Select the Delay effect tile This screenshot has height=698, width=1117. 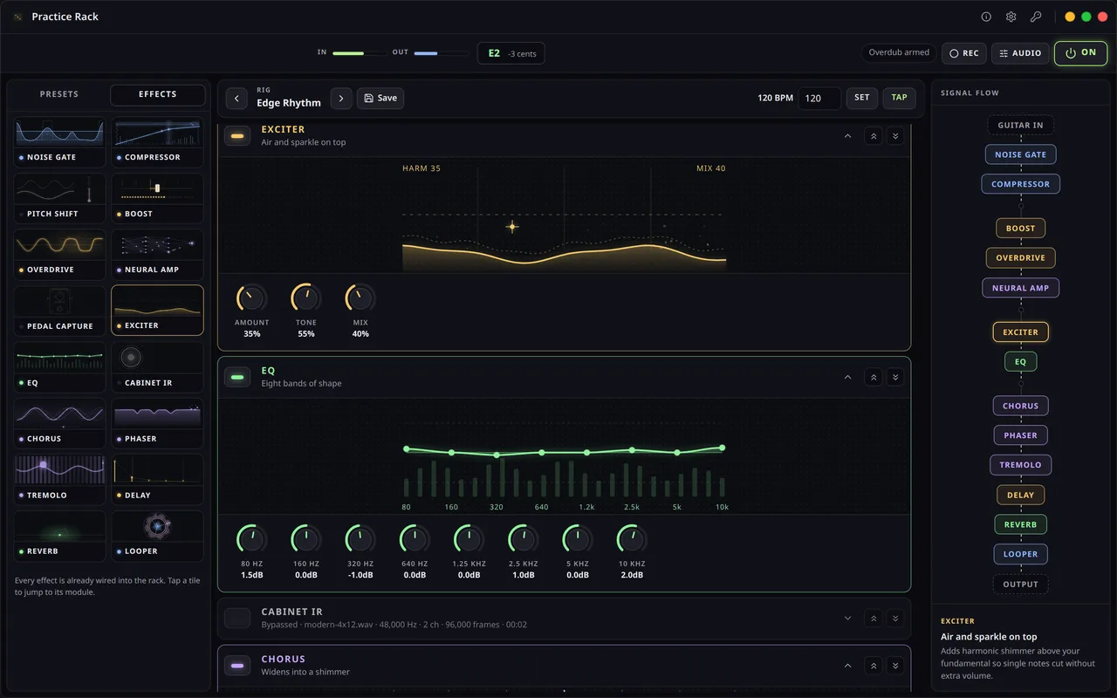tap(157, 480)
